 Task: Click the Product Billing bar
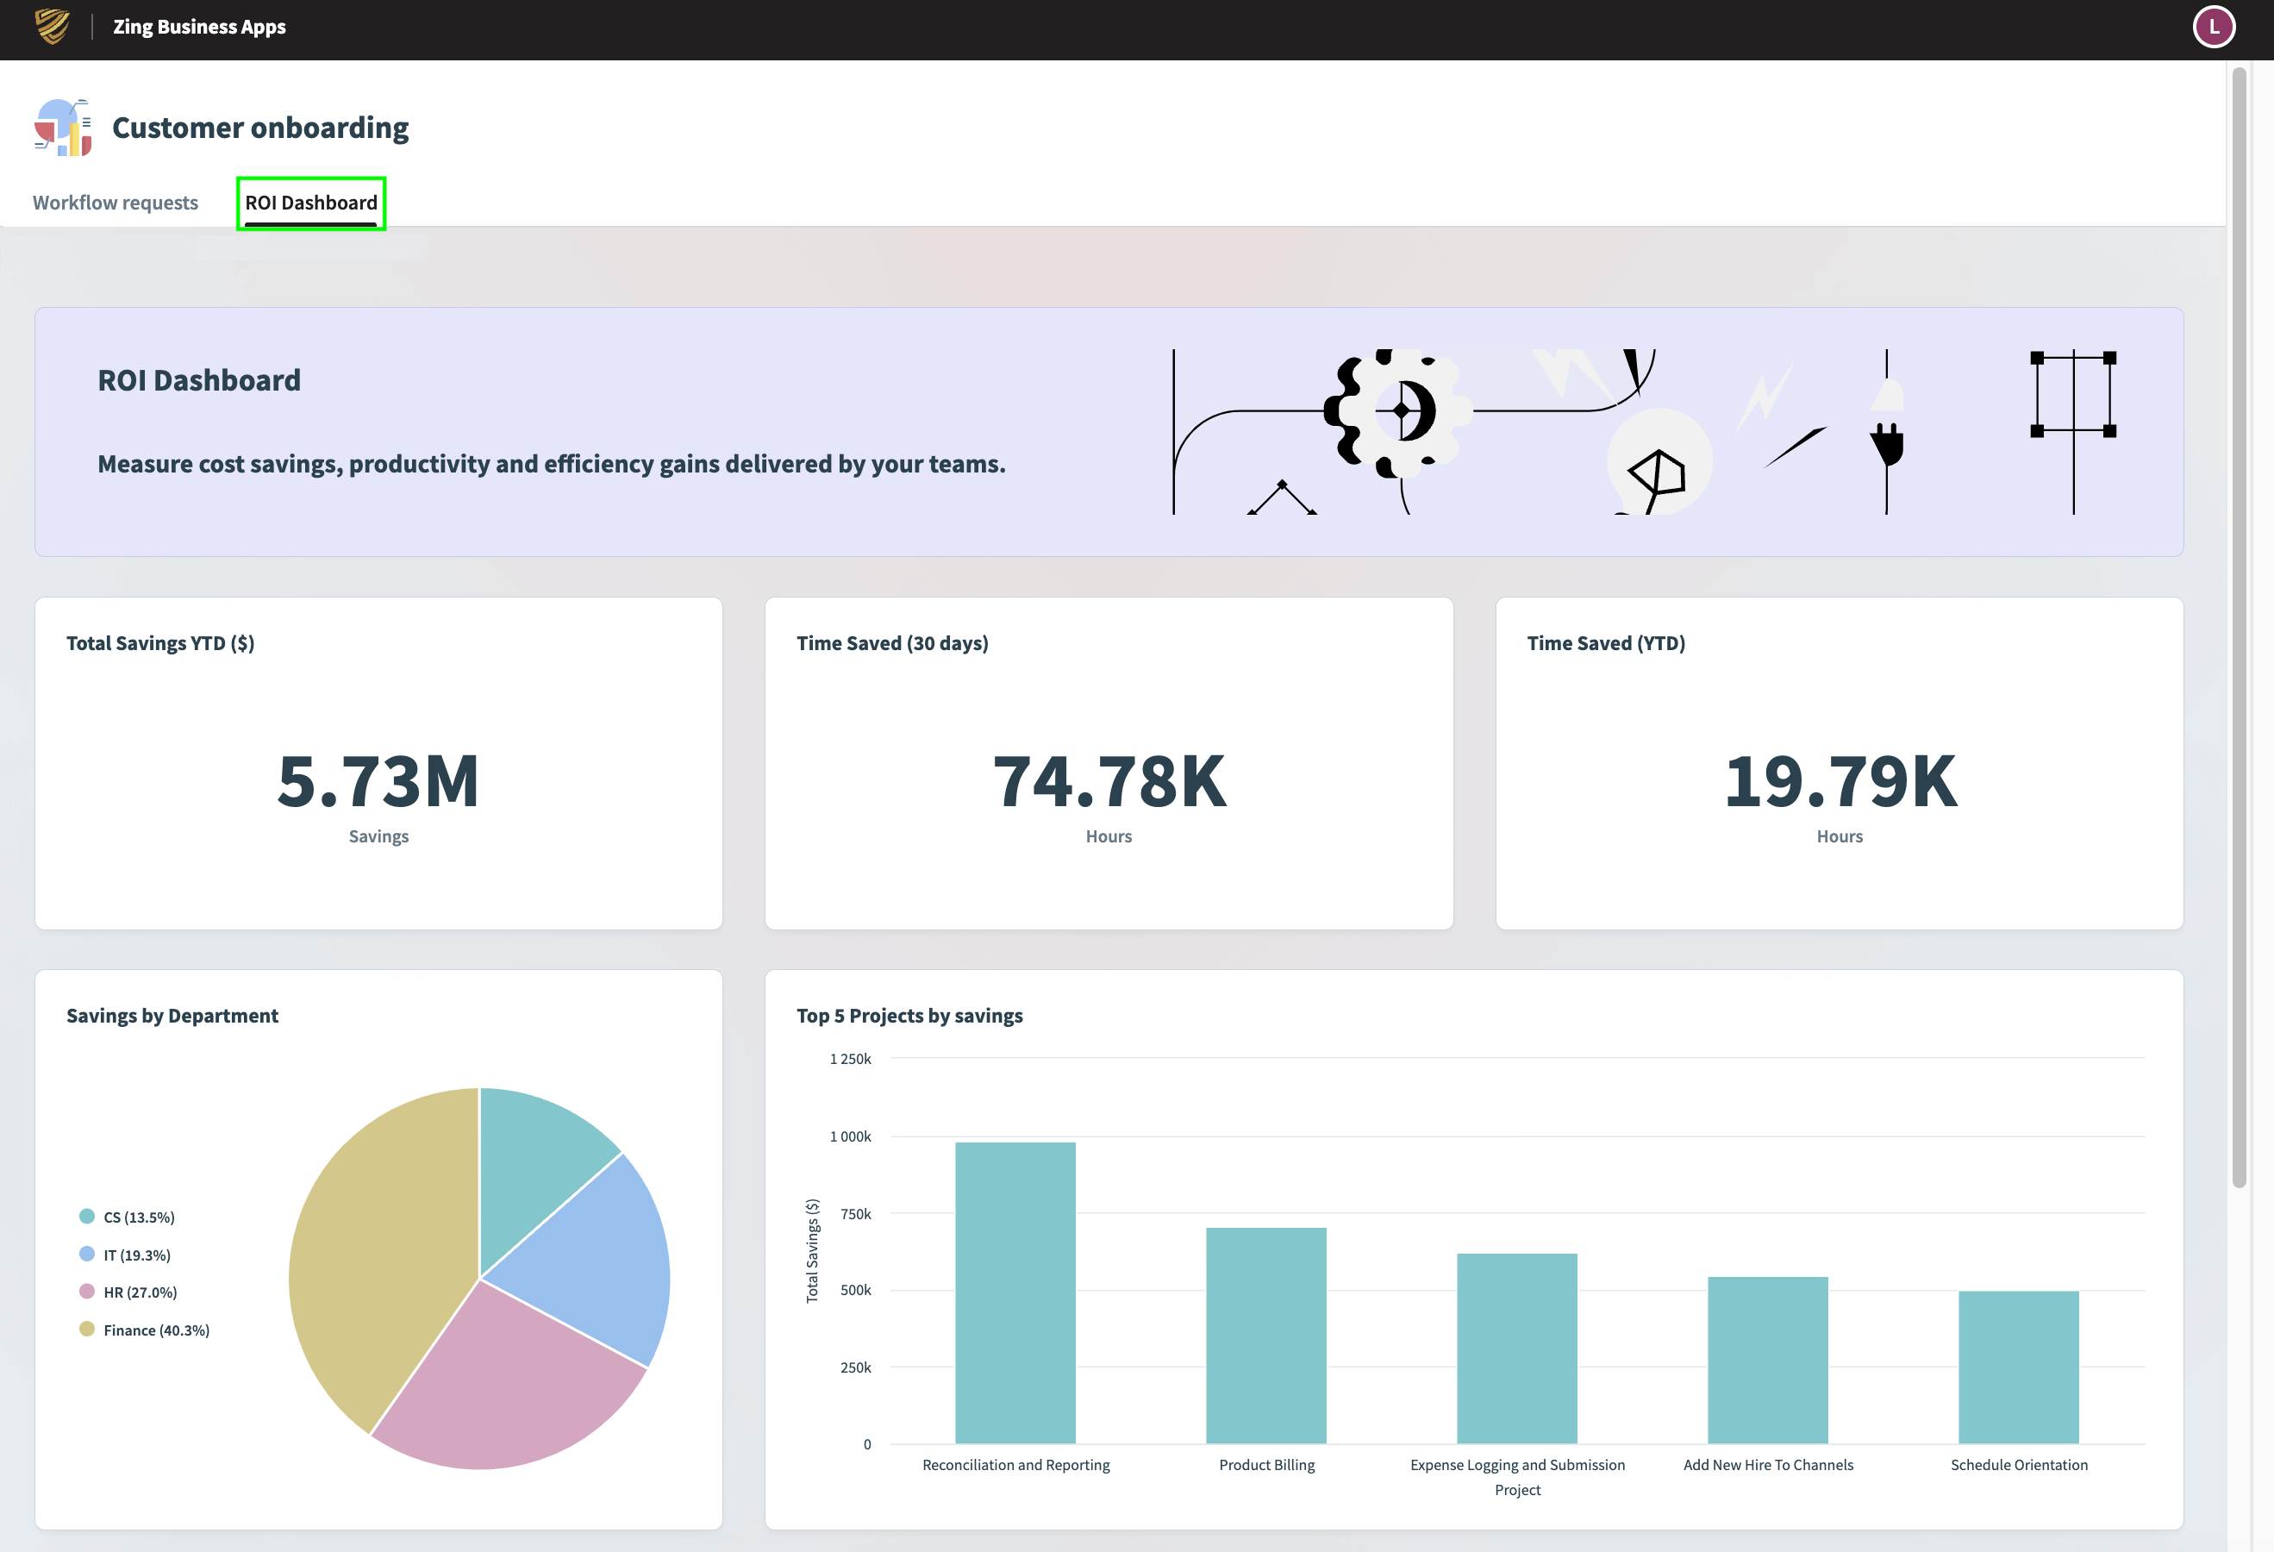click(1266, 1336)
